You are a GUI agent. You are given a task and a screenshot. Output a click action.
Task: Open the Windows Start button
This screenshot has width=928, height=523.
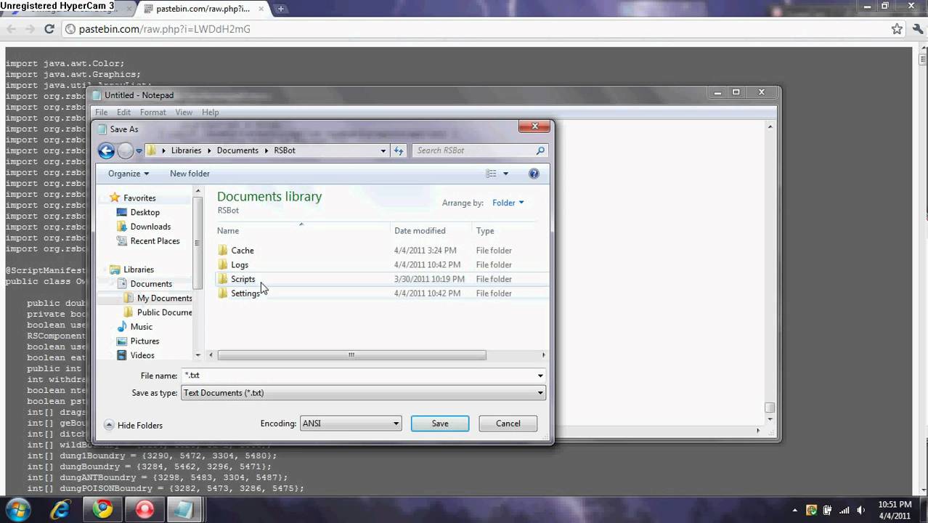(x=17, y=510)
